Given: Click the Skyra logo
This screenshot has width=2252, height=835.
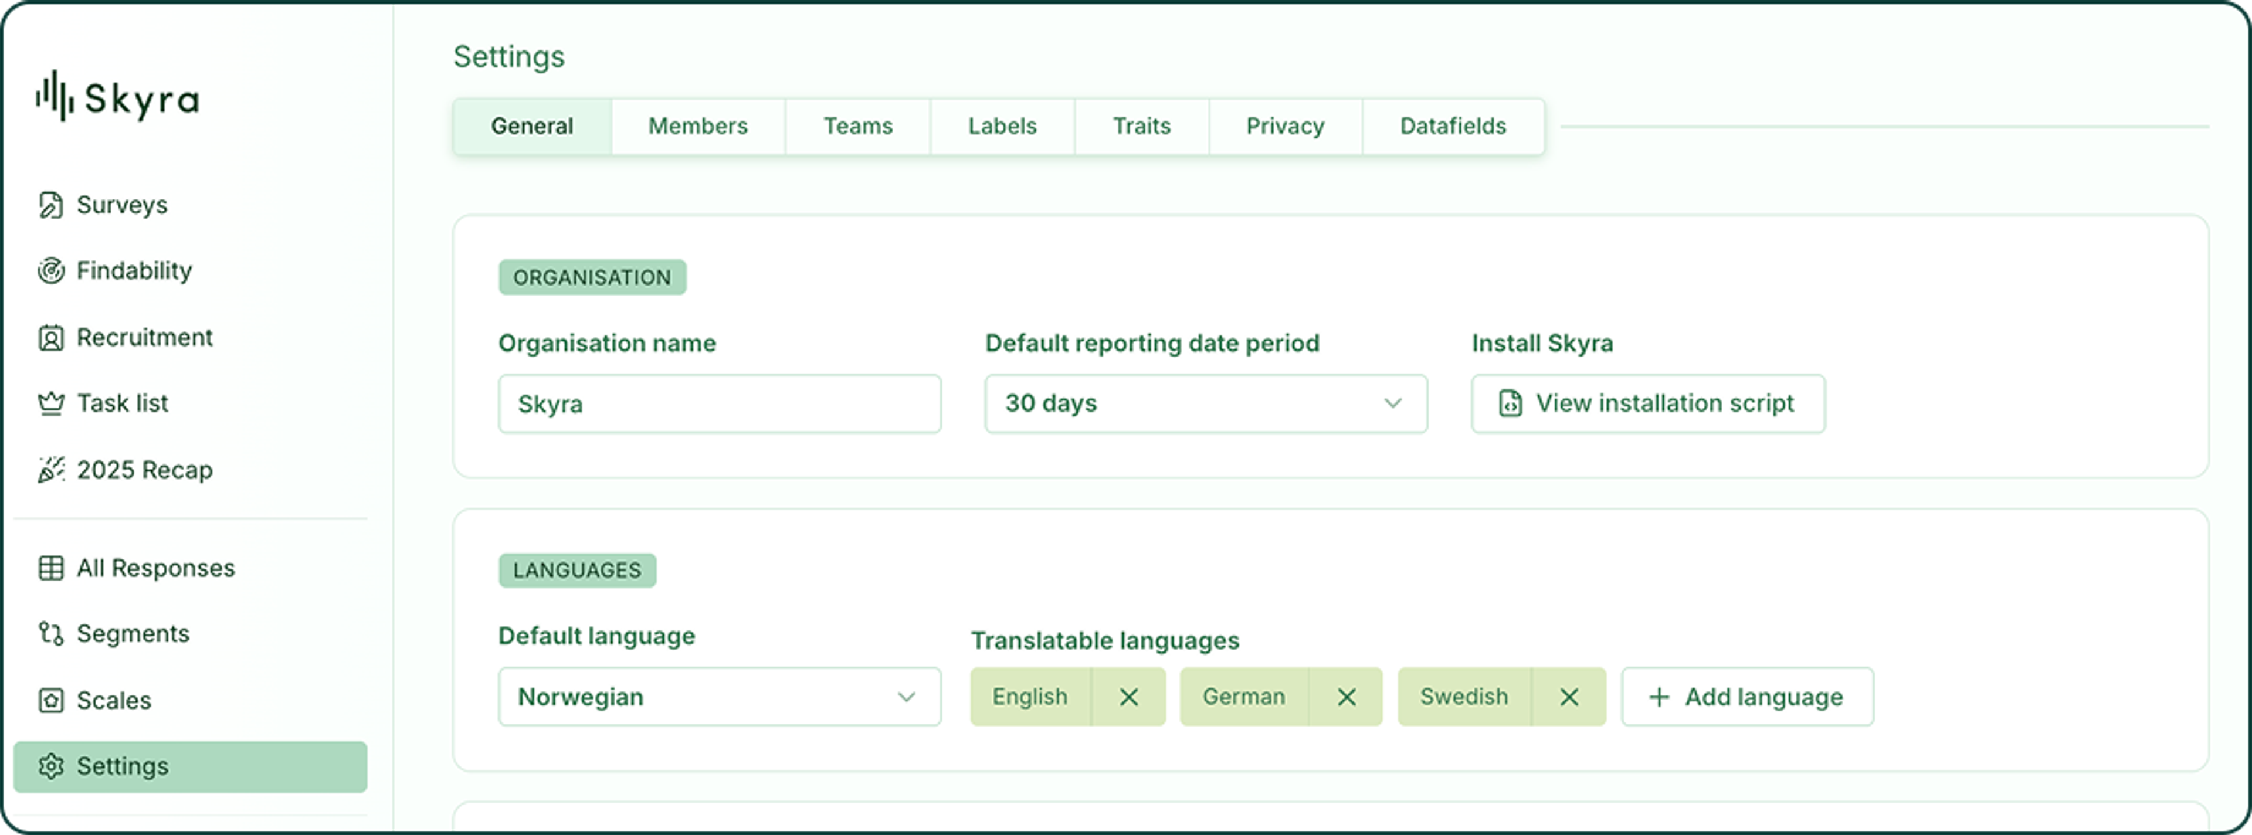Looking at the screenshot, I should [x=118, y=97].
